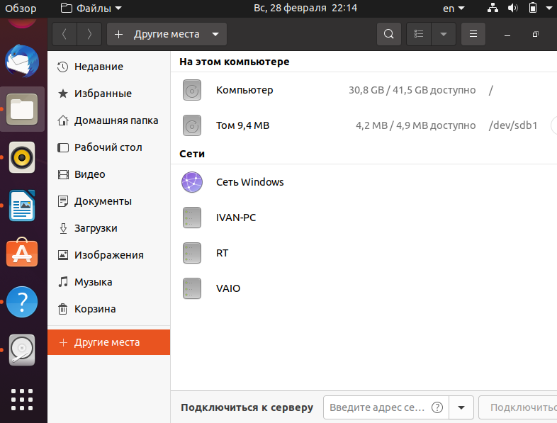Open the Файлы application menu

[91, 9]
